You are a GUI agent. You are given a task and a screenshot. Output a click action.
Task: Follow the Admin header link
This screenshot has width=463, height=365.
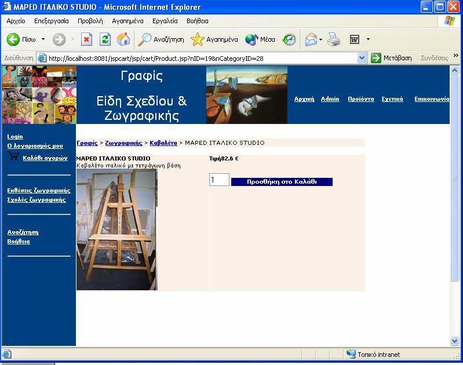[330, 99]
